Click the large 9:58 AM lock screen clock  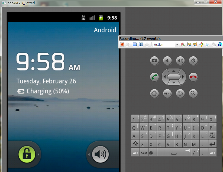[x=48, y=61]
